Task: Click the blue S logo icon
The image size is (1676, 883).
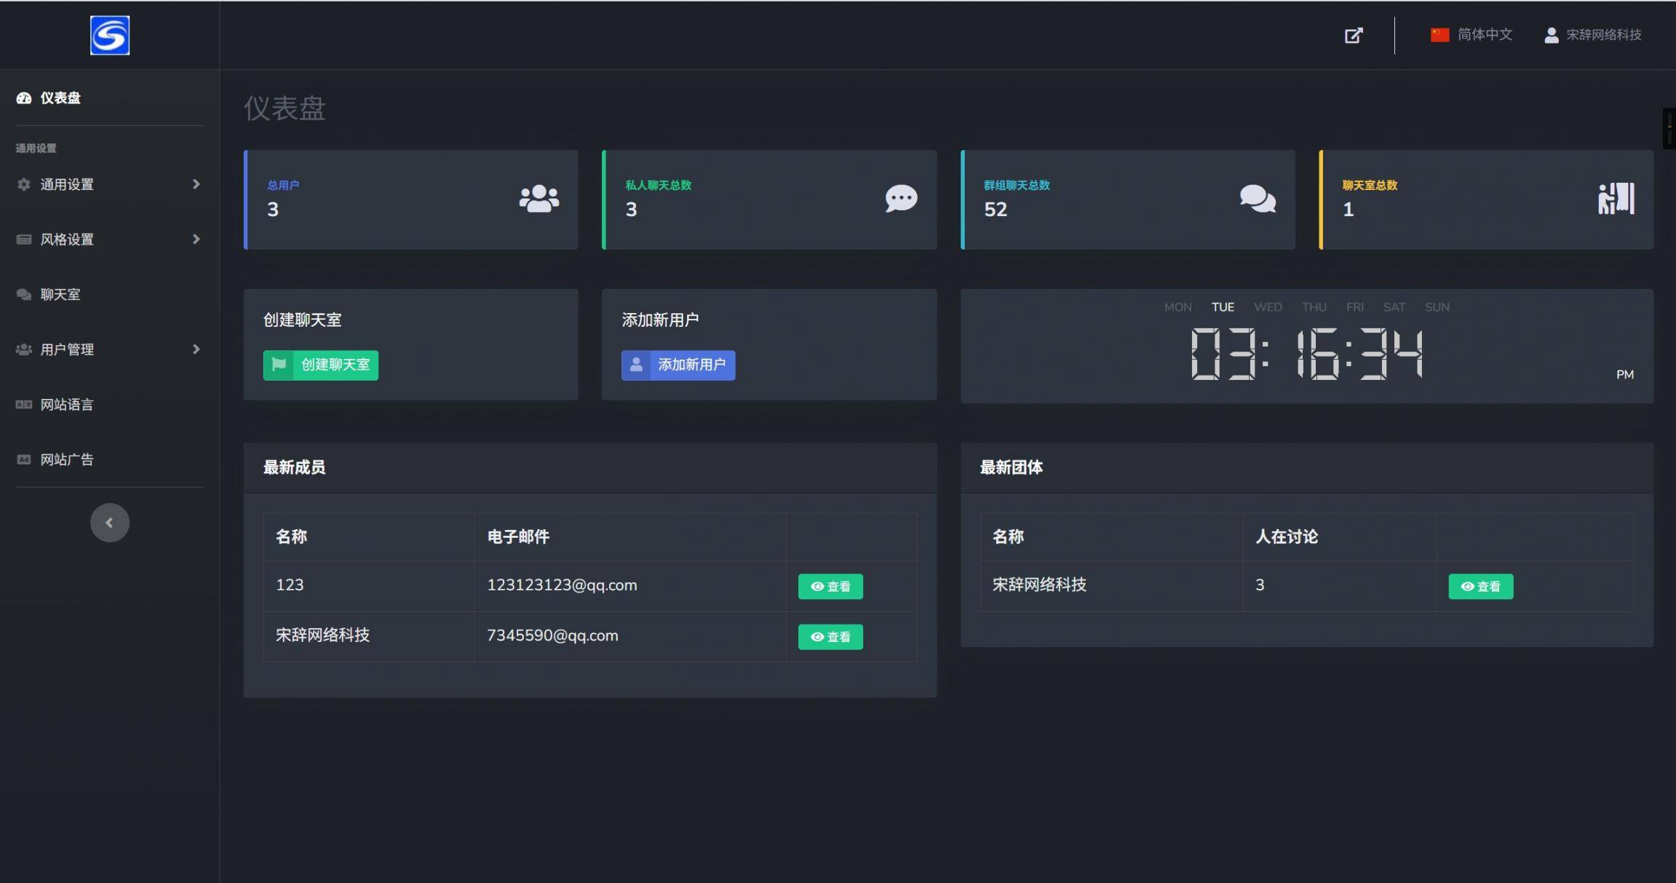Action: click(110, 35)
